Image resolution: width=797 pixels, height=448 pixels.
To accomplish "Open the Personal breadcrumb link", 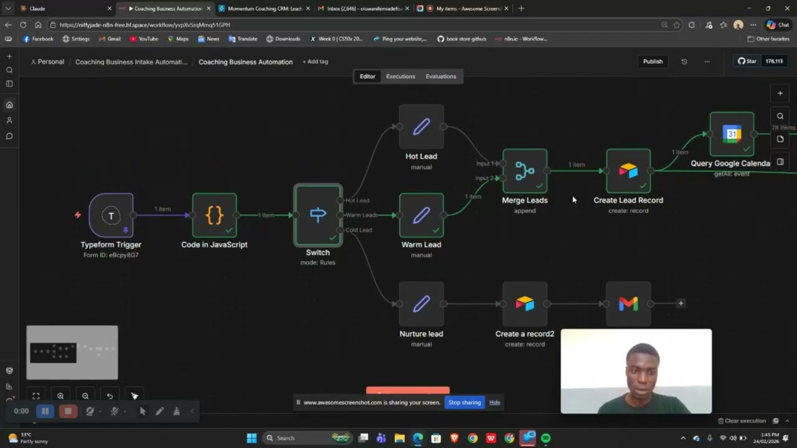I will 47,62.
